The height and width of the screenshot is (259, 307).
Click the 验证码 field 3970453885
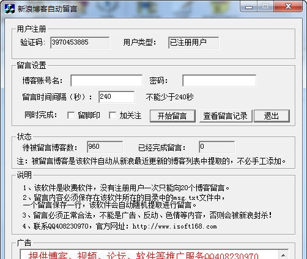coord(80,43)
